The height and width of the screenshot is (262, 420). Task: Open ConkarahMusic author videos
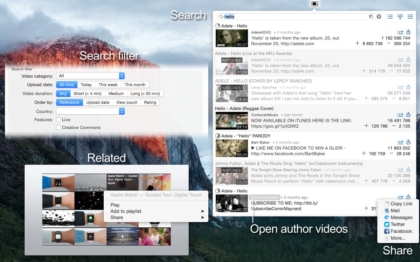pyautogui.click(x=264, y=115)
